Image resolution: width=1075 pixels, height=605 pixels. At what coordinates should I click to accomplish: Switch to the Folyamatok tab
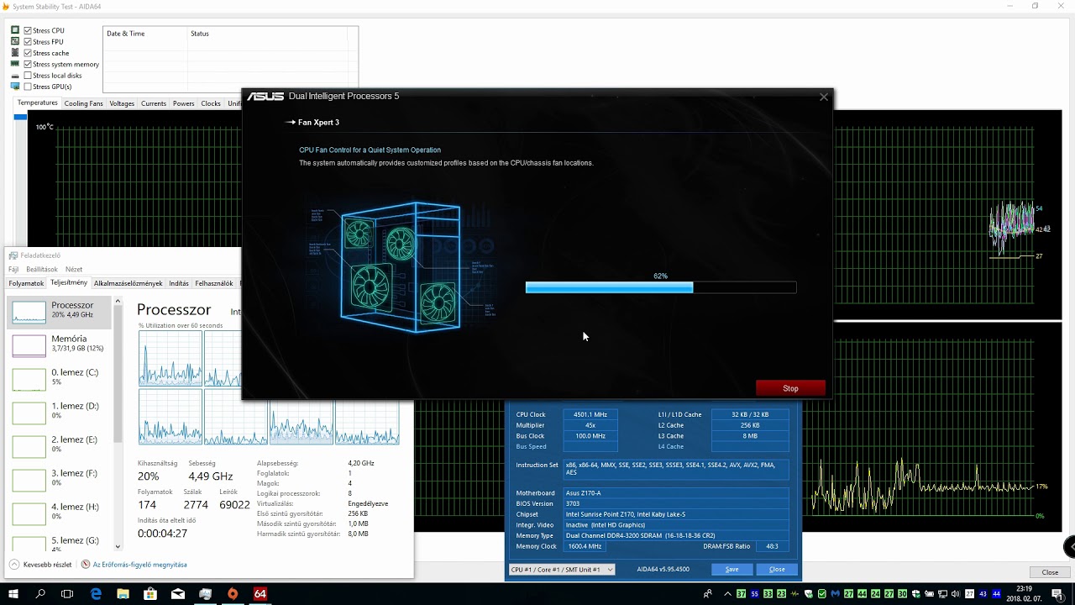(x=26, y=284)
